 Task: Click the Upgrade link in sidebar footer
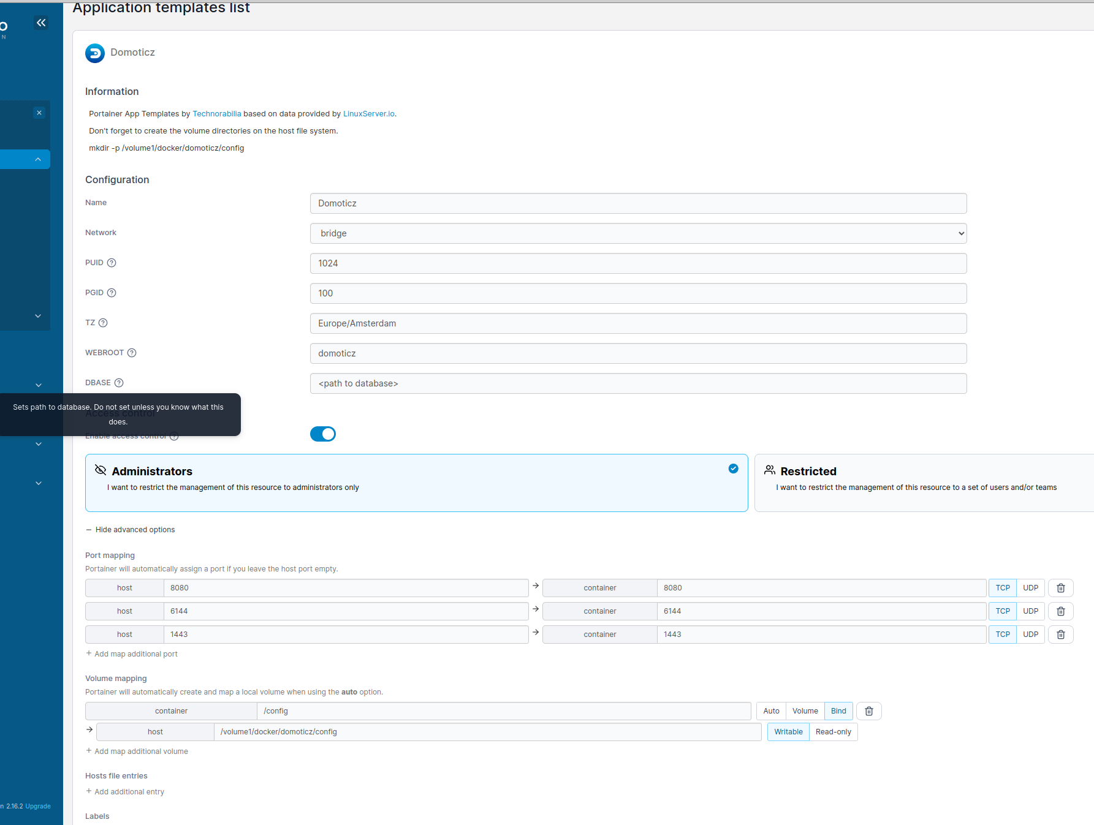click(38, 806)
